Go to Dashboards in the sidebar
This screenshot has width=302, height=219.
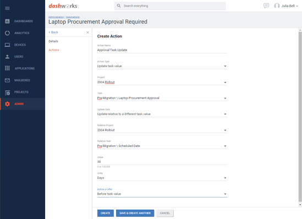[24, 21]
